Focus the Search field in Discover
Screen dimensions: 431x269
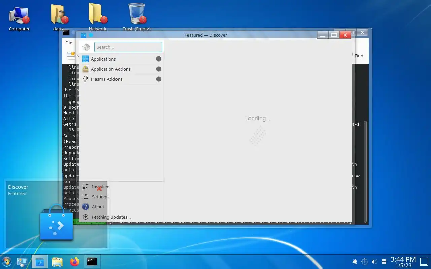pyautogui.click(x=128, y=47)
